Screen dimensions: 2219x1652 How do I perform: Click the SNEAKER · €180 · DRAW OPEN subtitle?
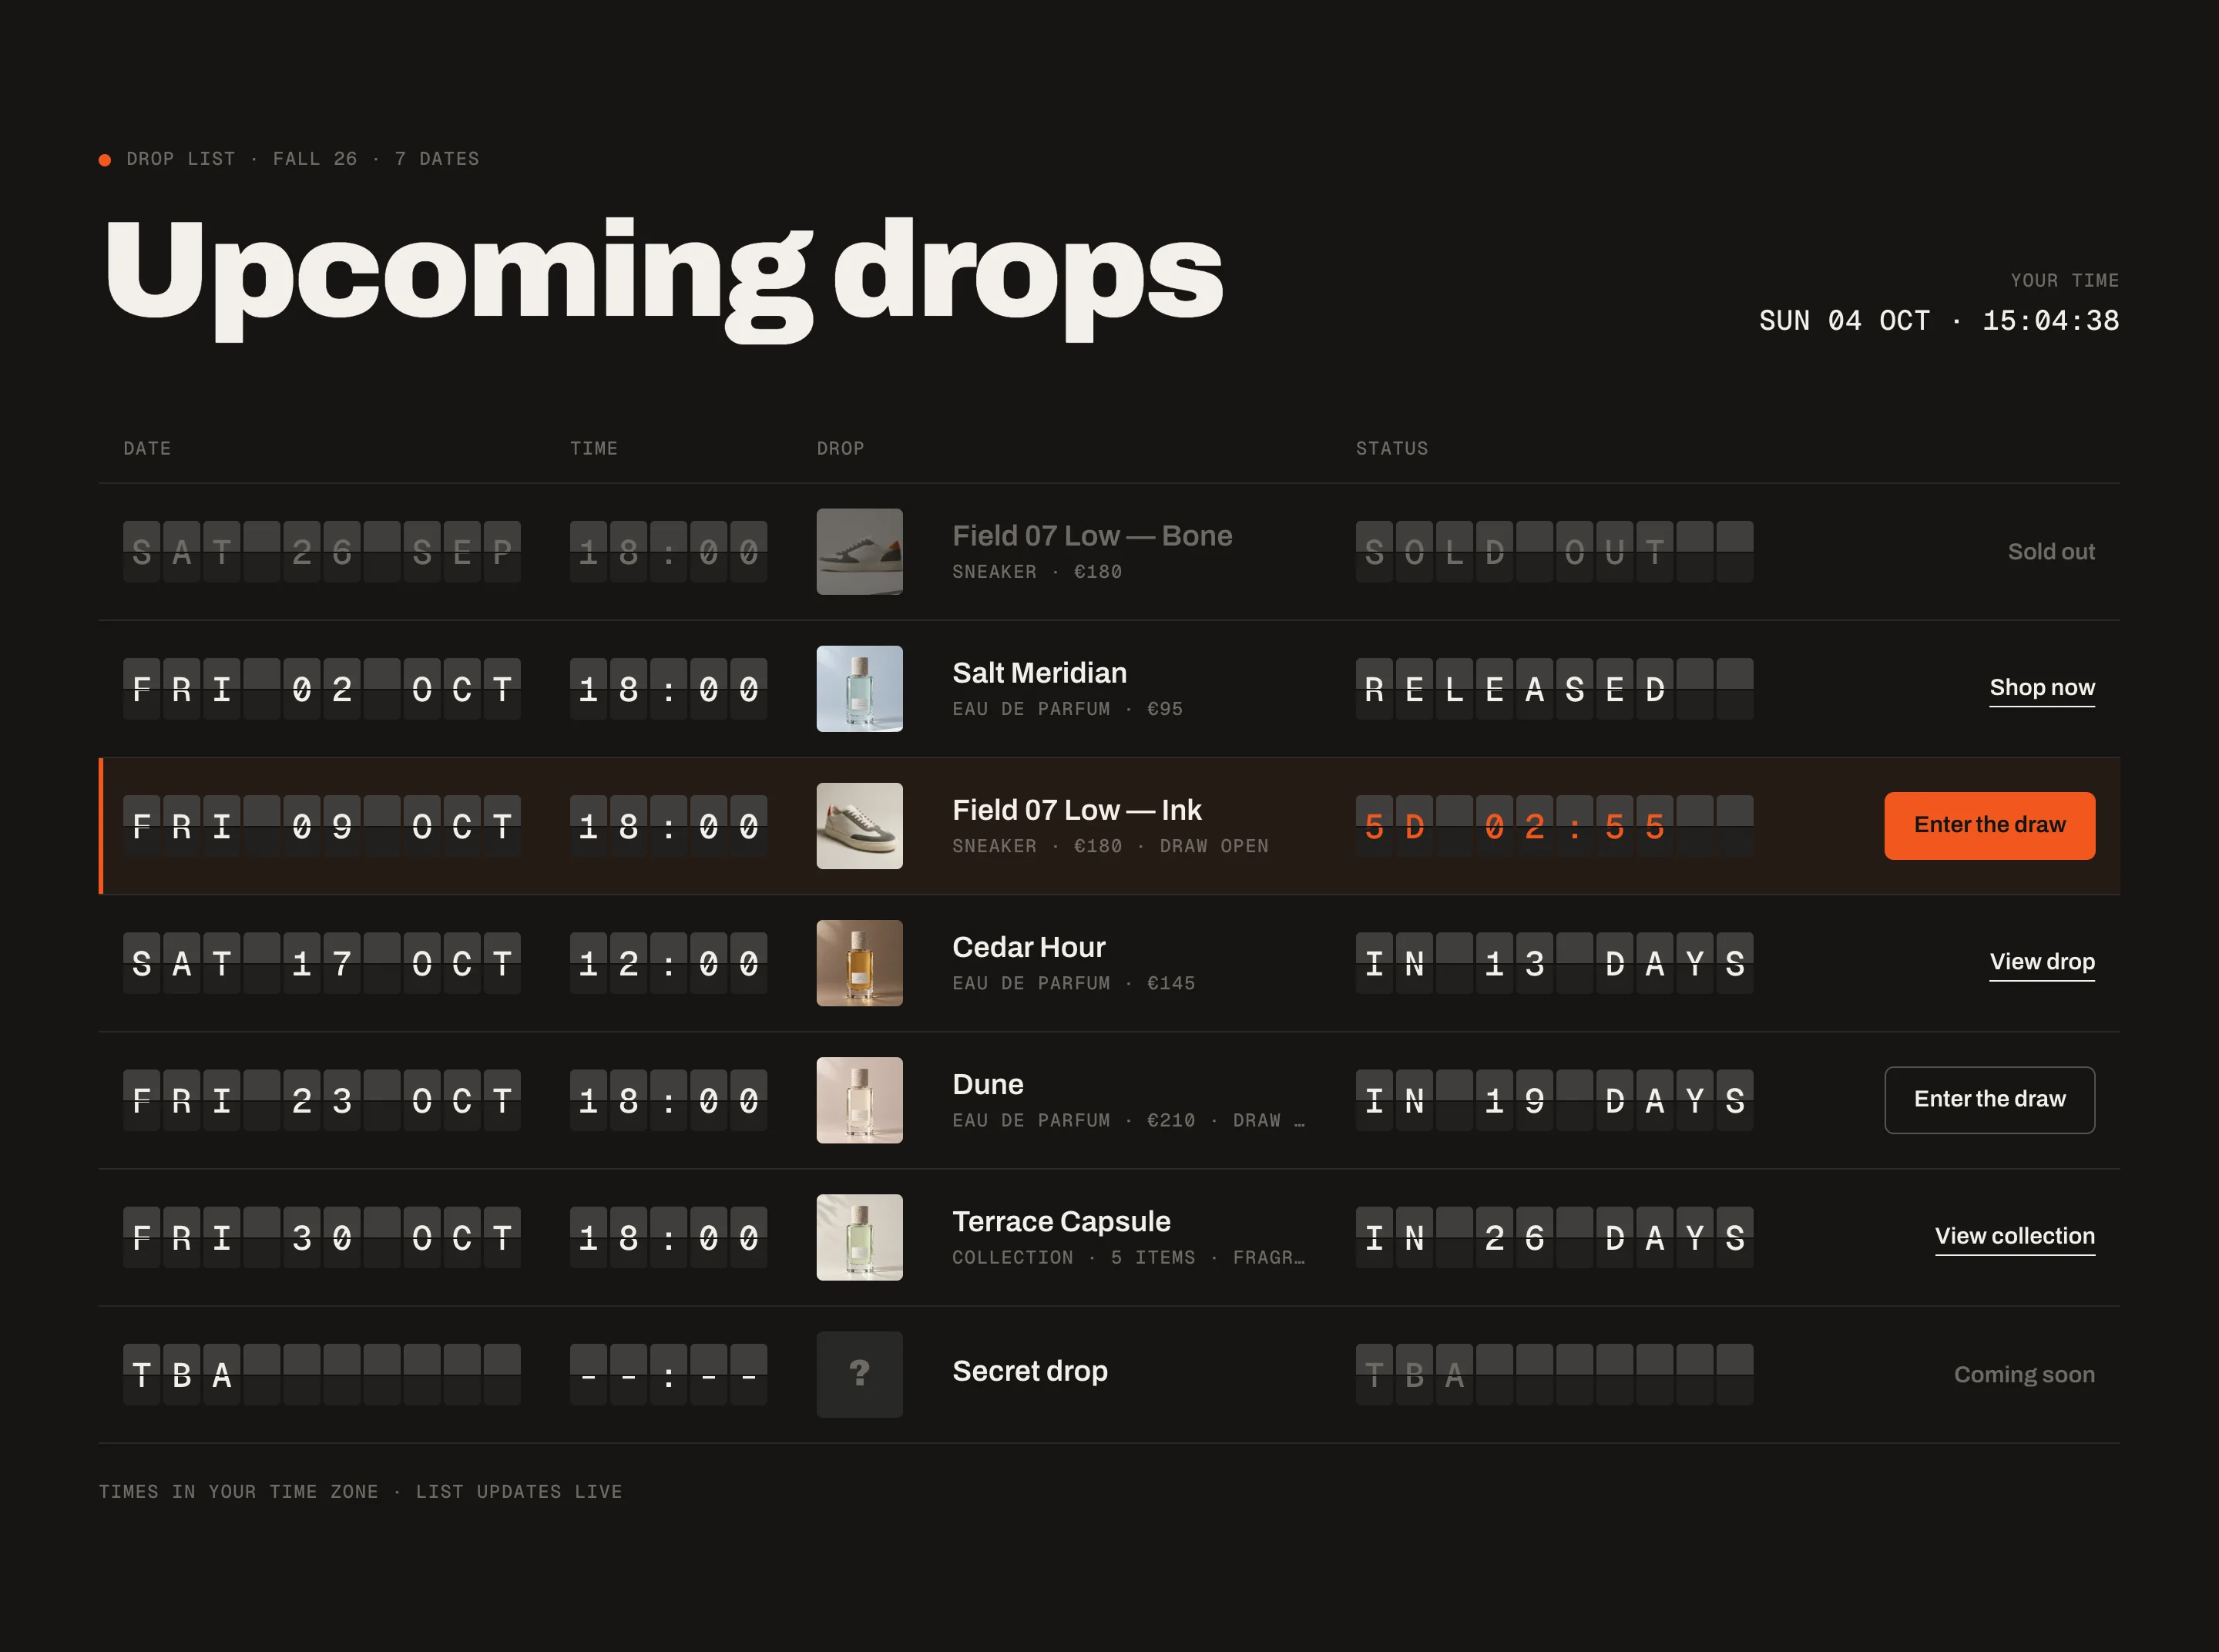1110,847
